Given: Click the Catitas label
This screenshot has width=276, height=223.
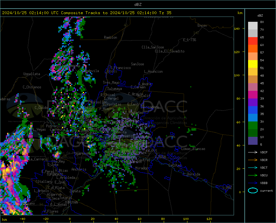Looking at the screenshot, I should pyautogui.click(x=175, y=165).
